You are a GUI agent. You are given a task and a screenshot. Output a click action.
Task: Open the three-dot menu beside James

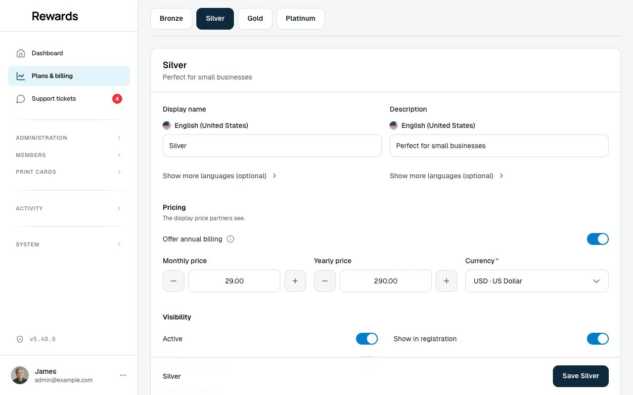(x=123, y=375)
